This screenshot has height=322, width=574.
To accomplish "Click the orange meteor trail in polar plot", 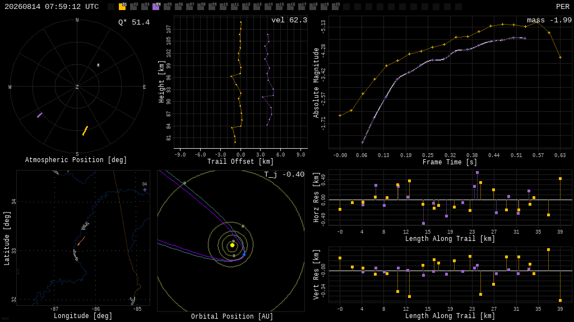I will pyautogui.click(x=85, y=131).
